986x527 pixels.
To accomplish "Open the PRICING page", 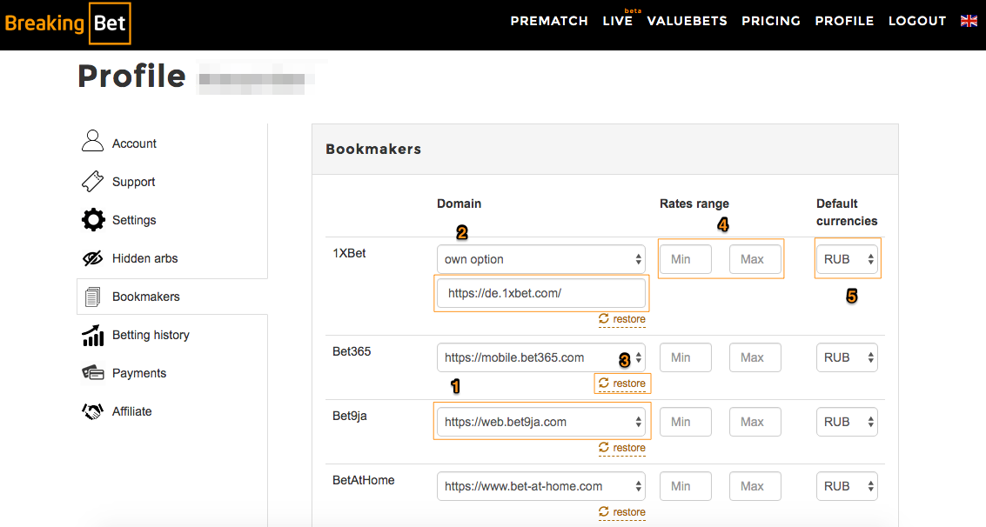I will pos(771,22).
